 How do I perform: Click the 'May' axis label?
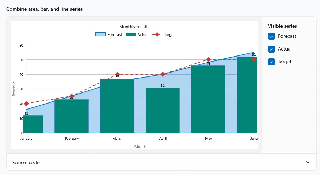(x=208, y=139)
